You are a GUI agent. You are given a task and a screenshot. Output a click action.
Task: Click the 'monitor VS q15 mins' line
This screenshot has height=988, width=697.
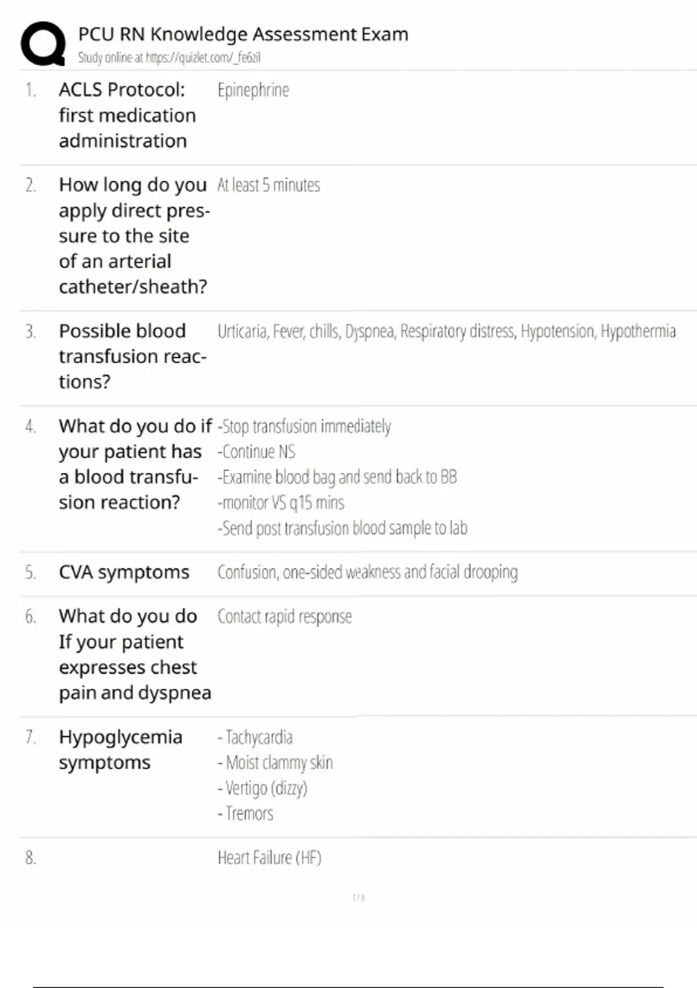pos(281,503)
